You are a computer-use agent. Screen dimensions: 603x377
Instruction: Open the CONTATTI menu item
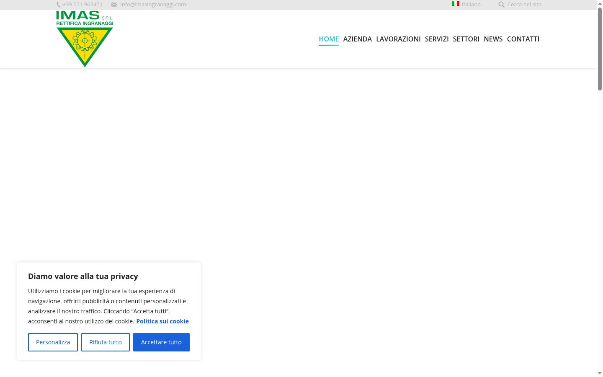523,39
